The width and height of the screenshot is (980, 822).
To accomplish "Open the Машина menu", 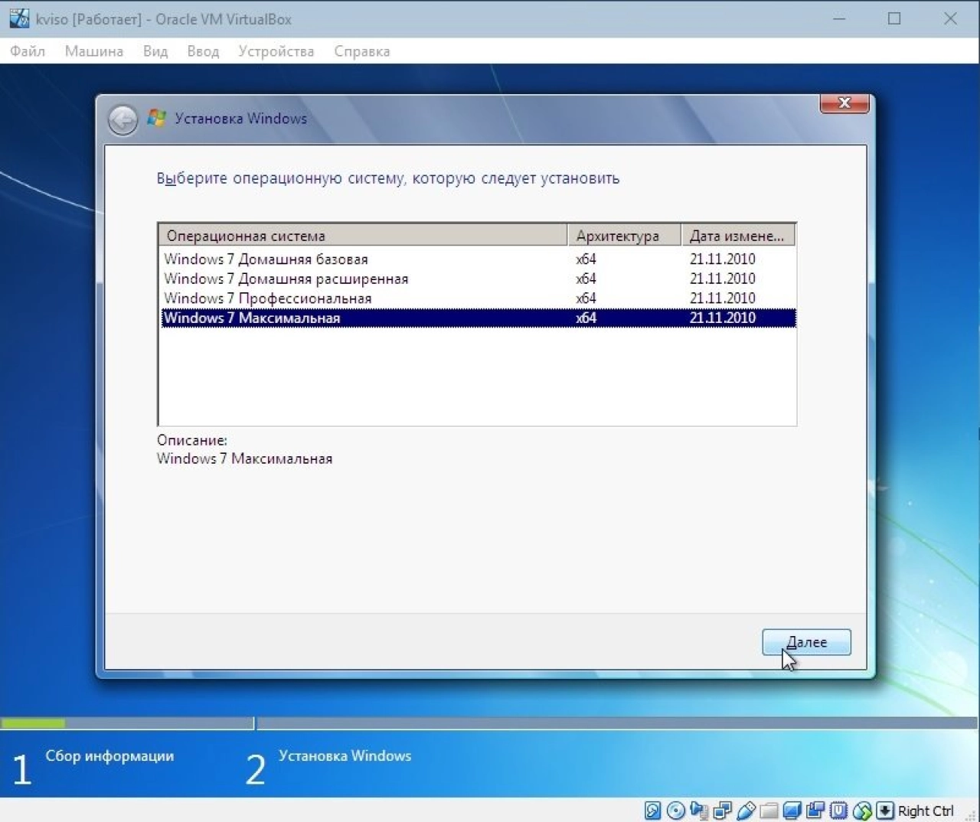I will point(93,51).
